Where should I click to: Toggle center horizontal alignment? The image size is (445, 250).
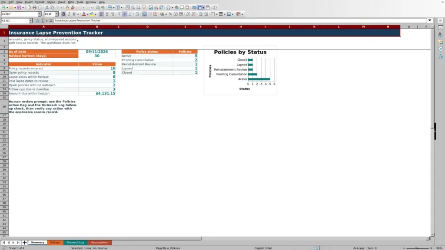(107, 14)
